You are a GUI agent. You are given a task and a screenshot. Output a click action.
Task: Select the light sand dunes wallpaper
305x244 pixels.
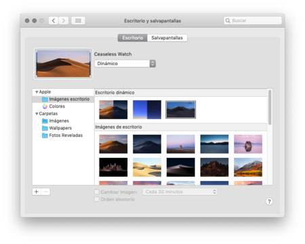pos(147,167)
